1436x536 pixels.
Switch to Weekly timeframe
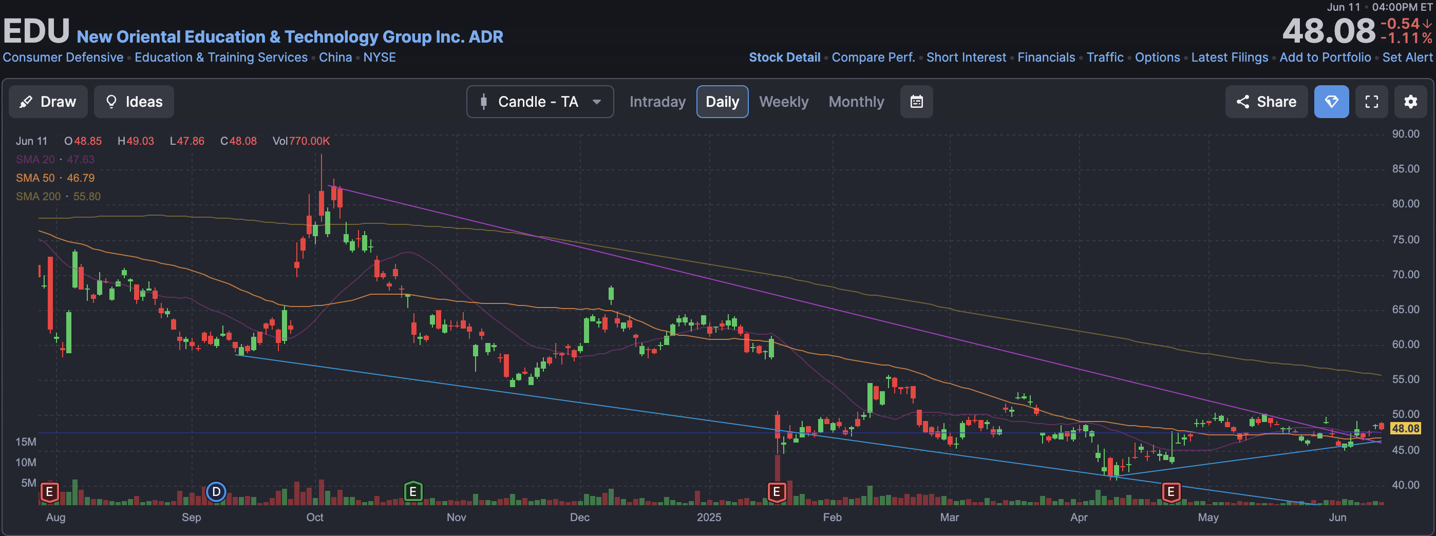[x=783, y=102]
